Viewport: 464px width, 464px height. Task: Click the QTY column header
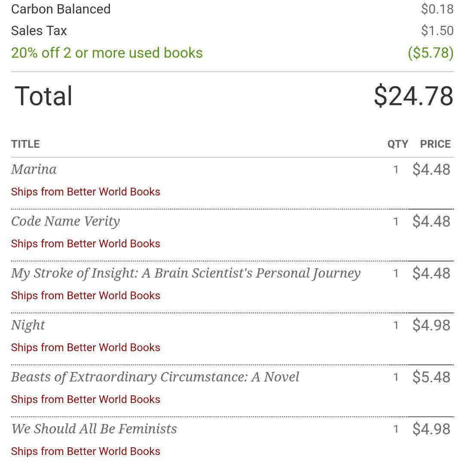point(398,144)
